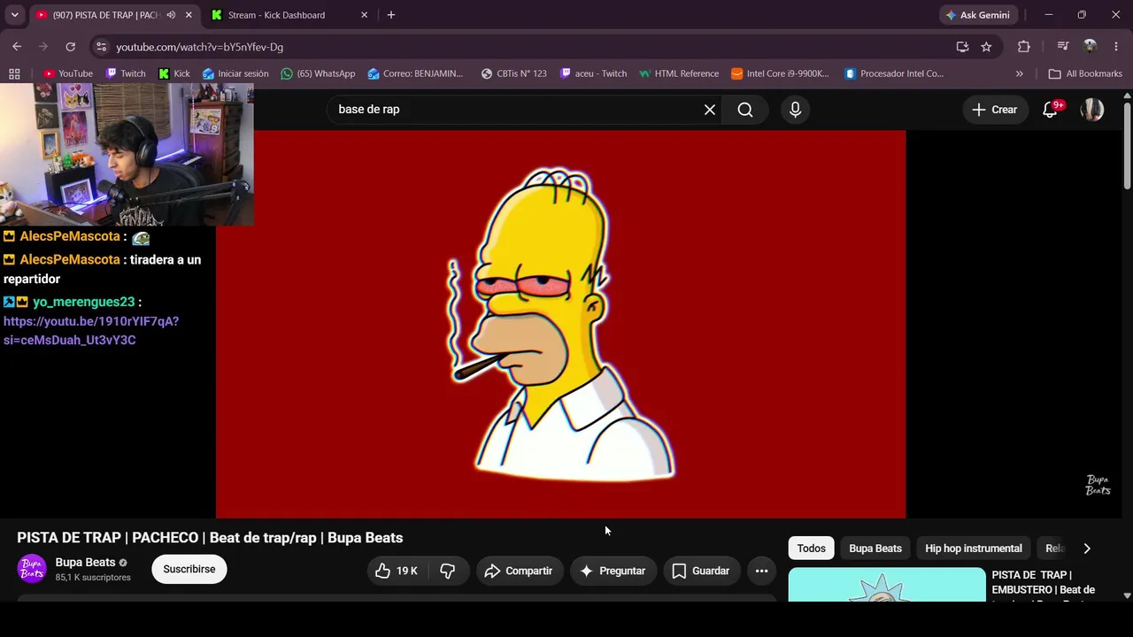This screenshot has width=1133, height=637.
Task: Open the HTML Reference bookmark
Action: pyautogui.click(x=679, y=73)
